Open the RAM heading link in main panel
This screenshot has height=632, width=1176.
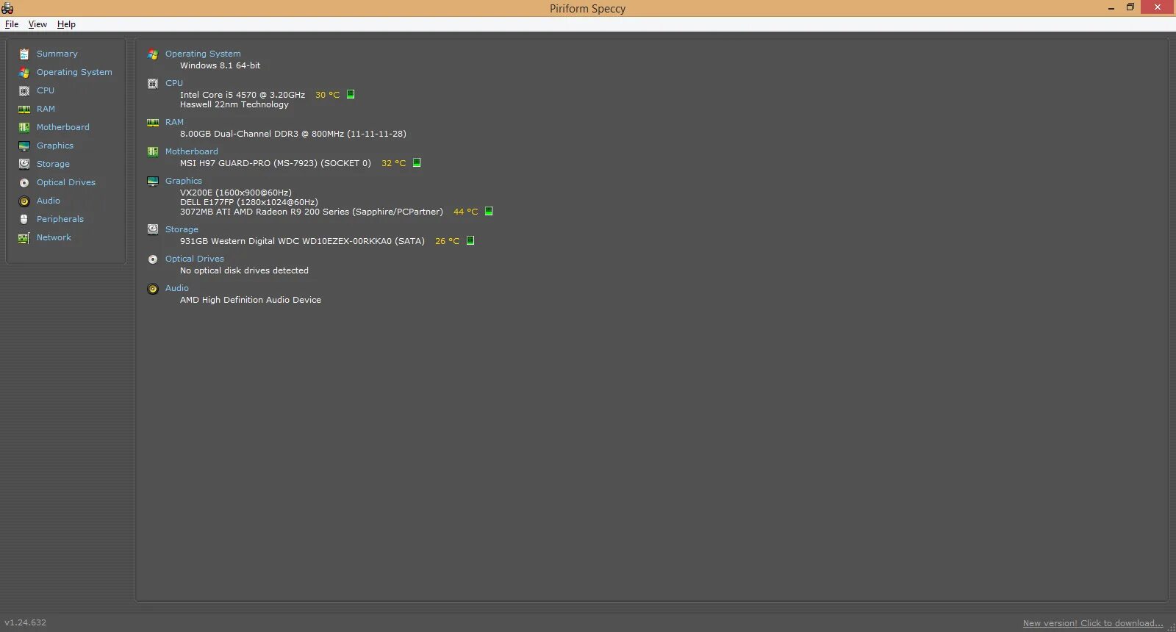click(x=174, y=122)
